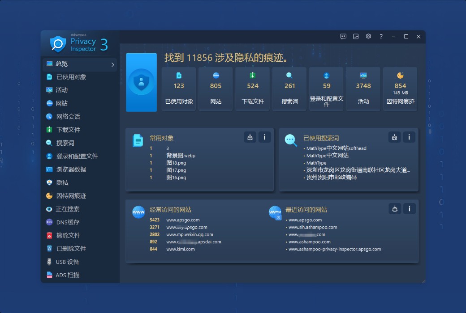The height and width of the screenshot is (313, 466).
Task: Expand the 总览 sidebar chevron arrow
Action: coord(112,65)
